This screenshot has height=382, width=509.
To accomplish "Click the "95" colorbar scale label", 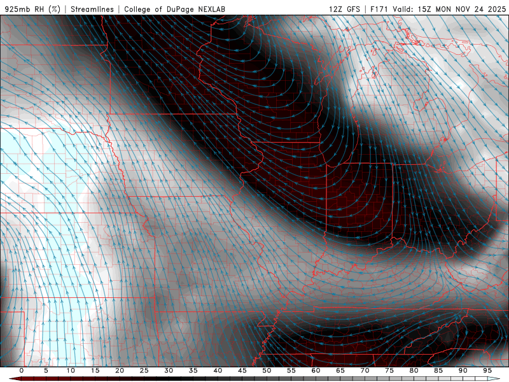I will [x=487, y=371].
